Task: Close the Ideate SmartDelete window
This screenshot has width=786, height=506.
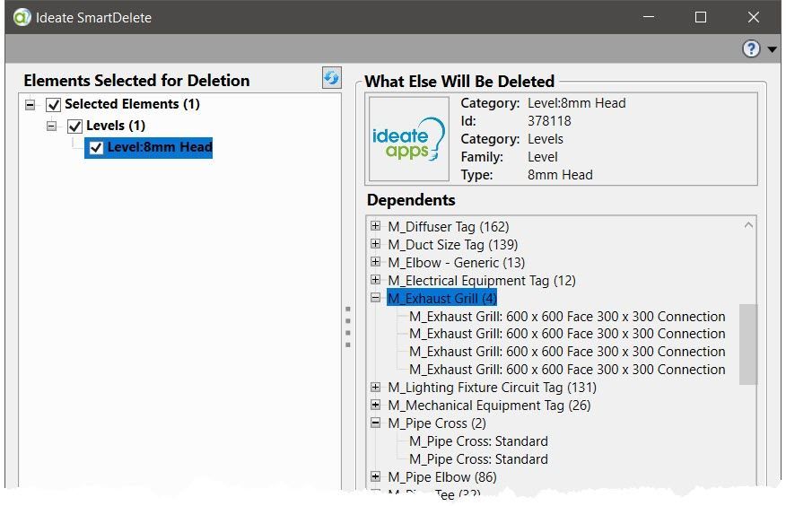Action: 754,18
